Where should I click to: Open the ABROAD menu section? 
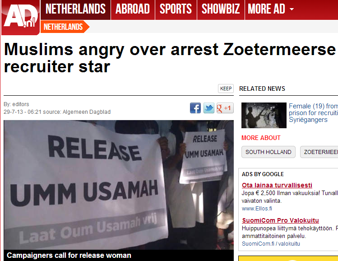pos(133,9)
